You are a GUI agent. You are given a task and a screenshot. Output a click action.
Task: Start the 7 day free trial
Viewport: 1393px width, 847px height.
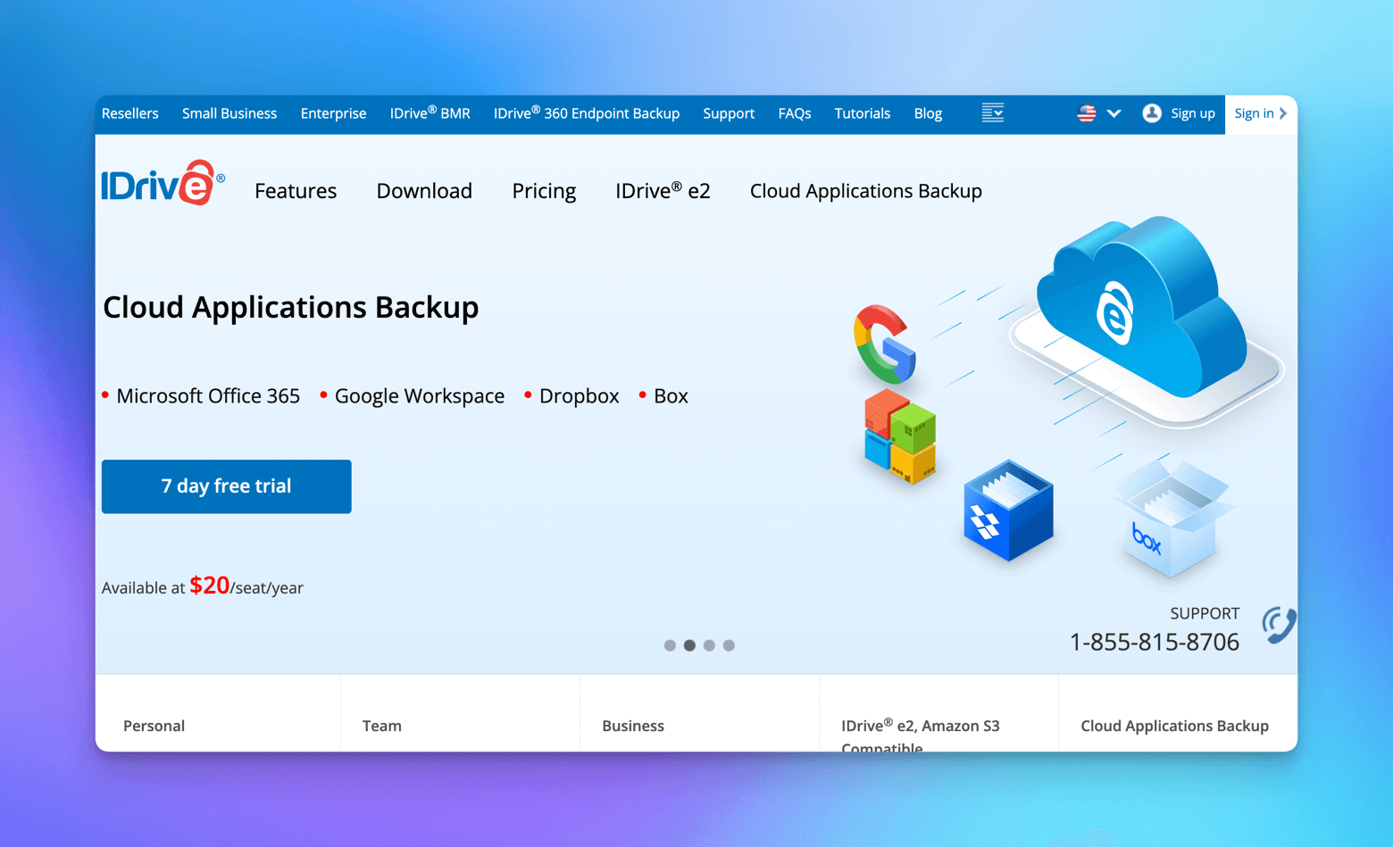point(227,486)
